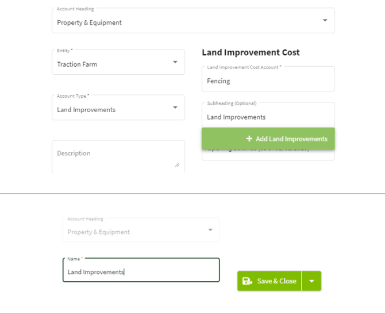This screenshot has height=314, width=385.
Task: Focus the Name field containing Land Improvements
Action: 141,272
